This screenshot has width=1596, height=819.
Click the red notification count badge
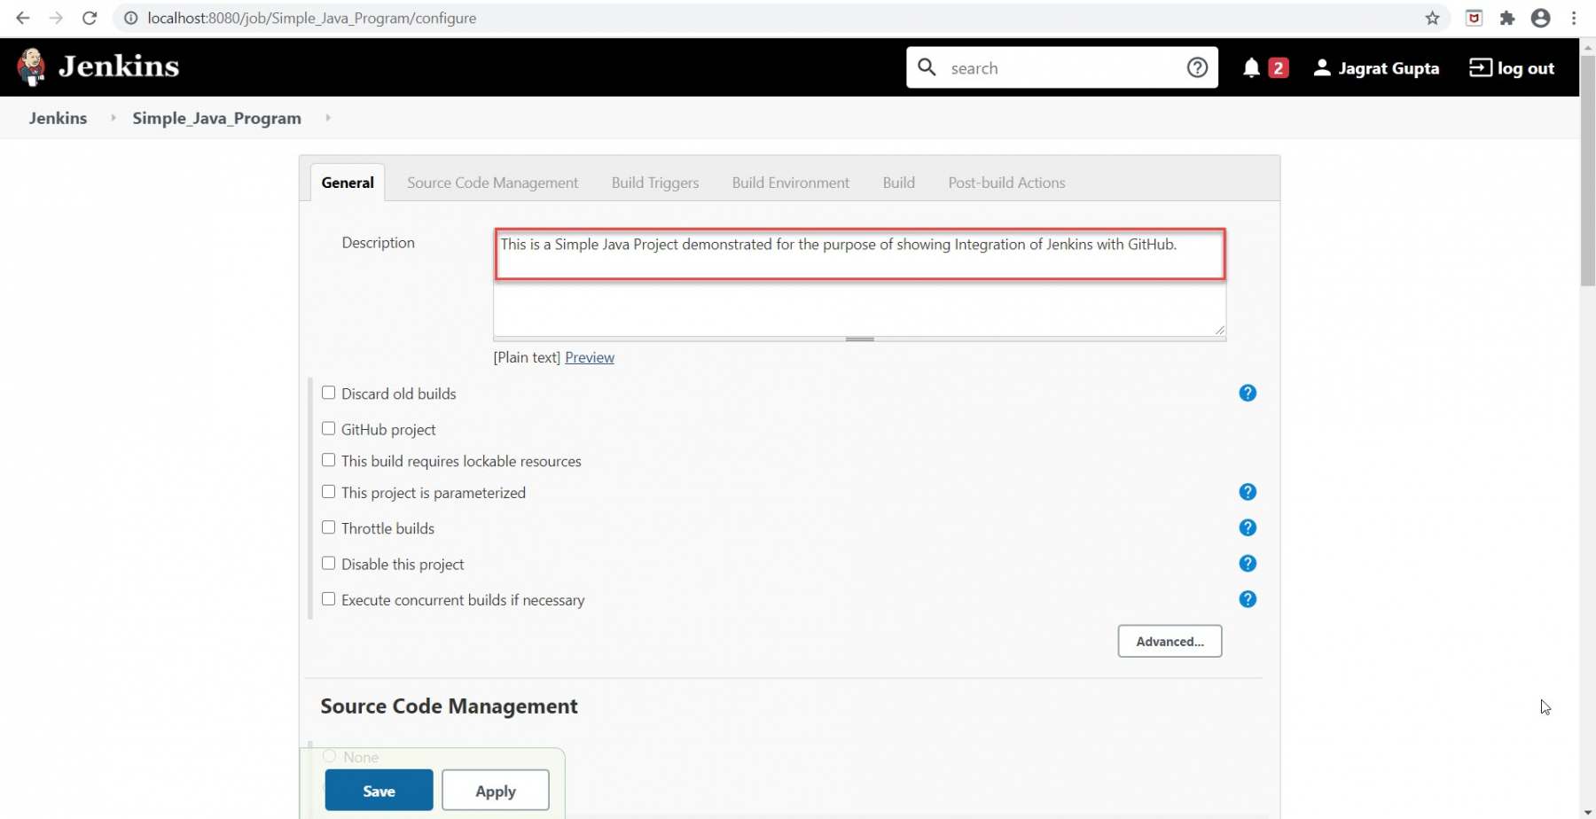(x=1278, y=68)
